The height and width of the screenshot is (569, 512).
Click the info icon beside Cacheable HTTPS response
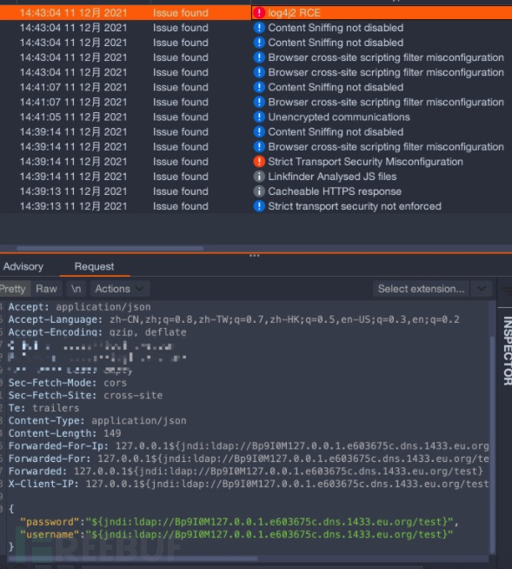pyautogui.click(x=259, y=191)
